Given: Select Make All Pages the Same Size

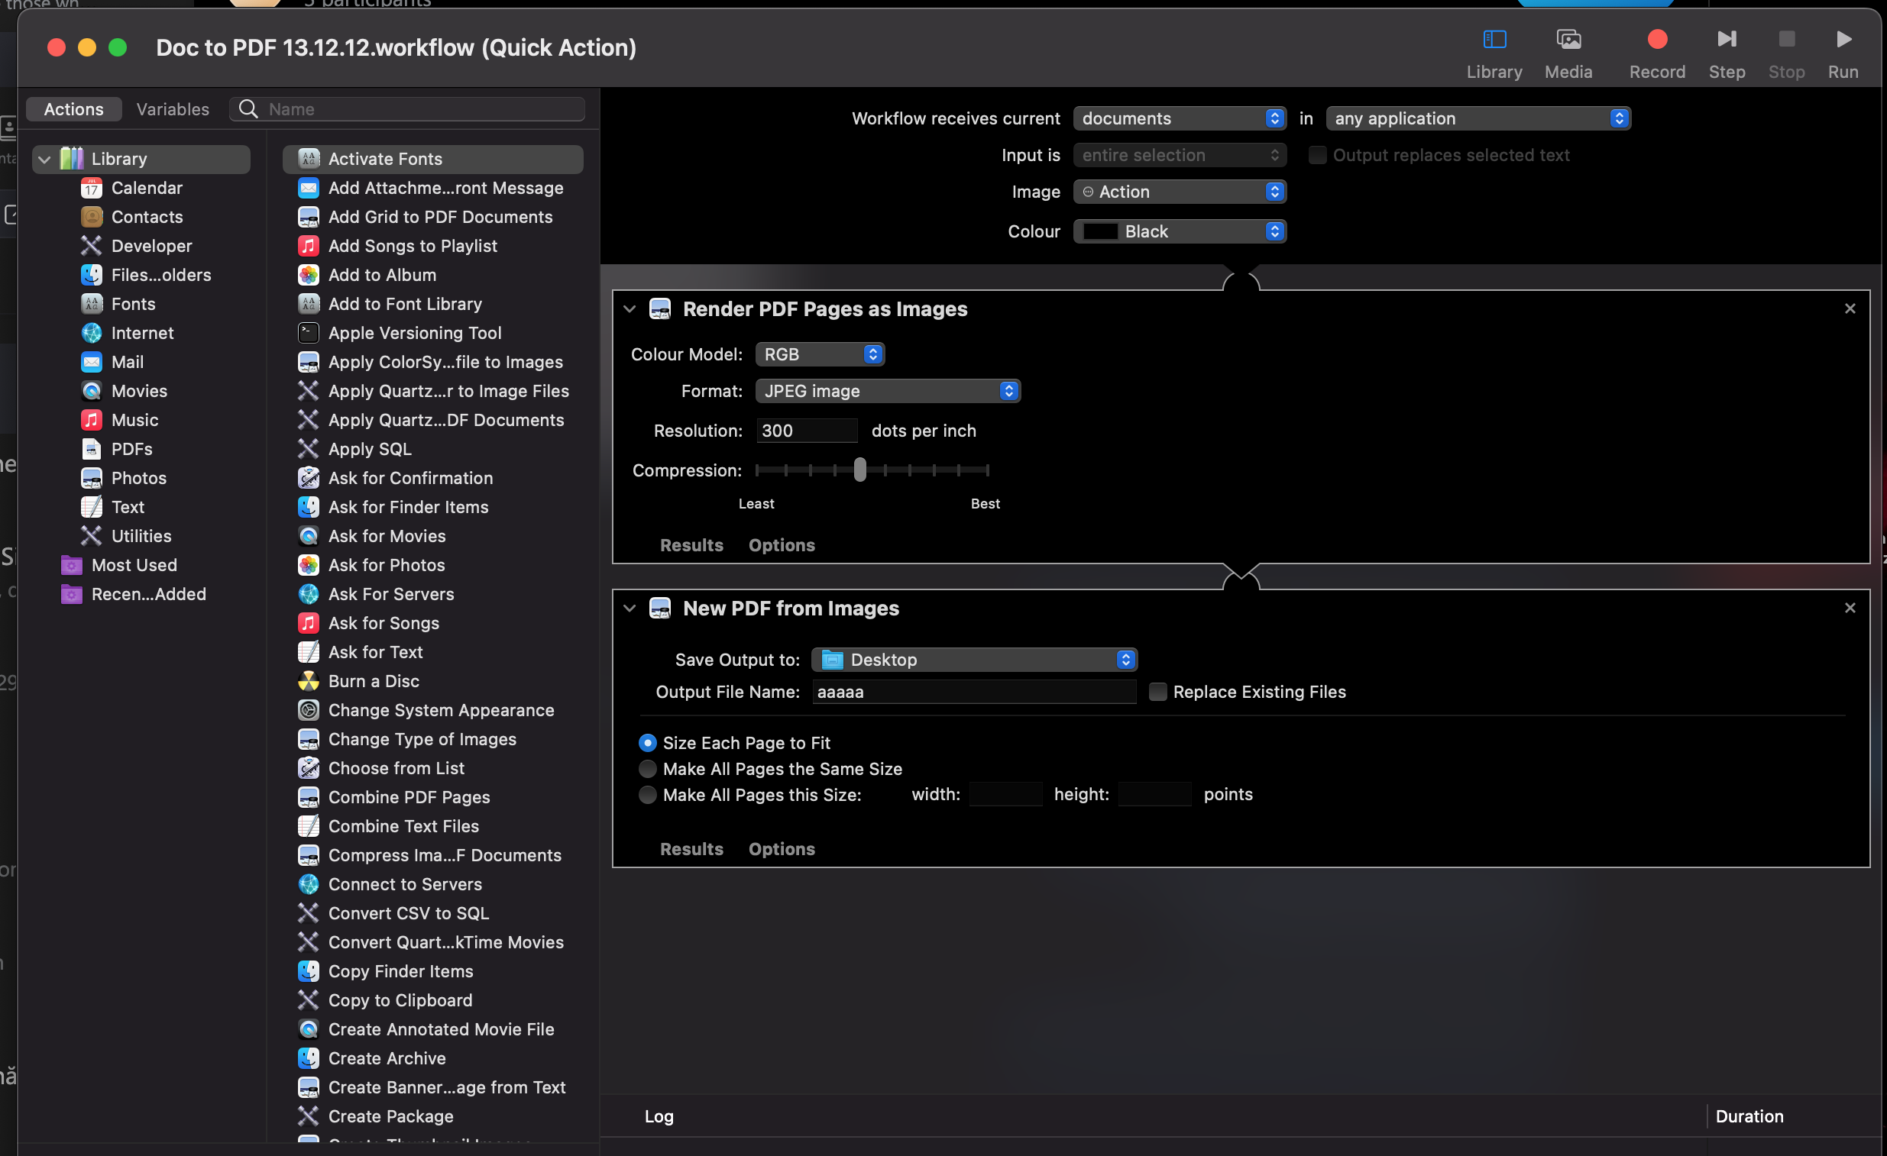Looking at the screenshot, I should [648, 769].
